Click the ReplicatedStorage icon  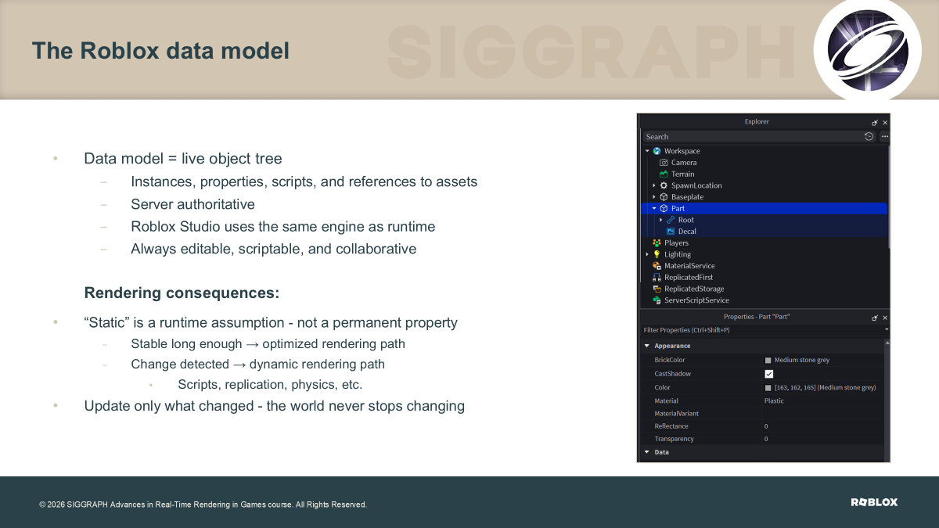pos(657,289)
